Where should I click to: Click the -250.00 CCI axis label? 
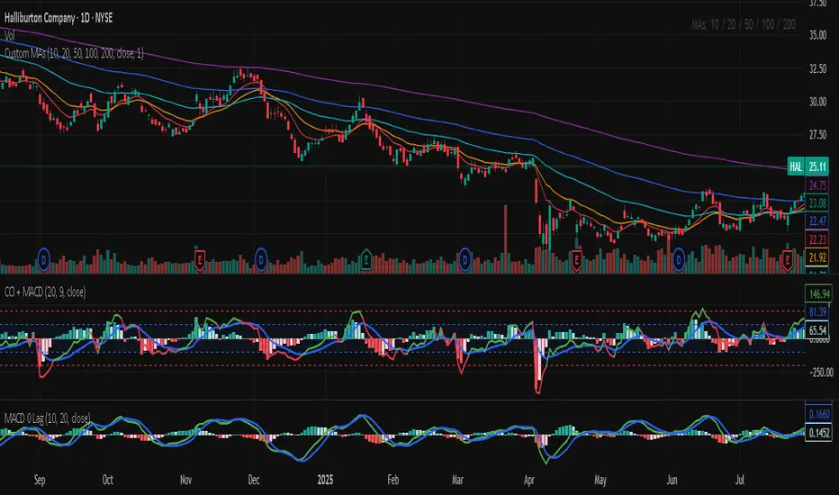[820, 373]
